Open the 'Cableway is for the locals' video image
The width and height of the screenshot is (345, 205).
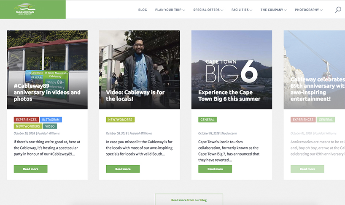pos(139,70)
